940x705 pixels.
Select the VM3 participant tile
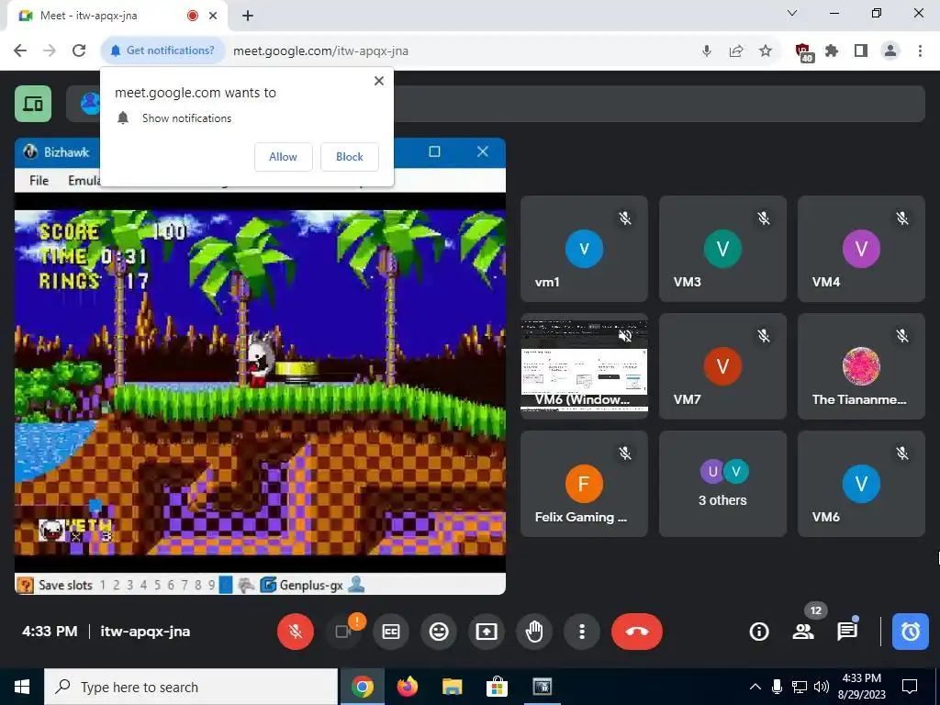coord(722,249)
